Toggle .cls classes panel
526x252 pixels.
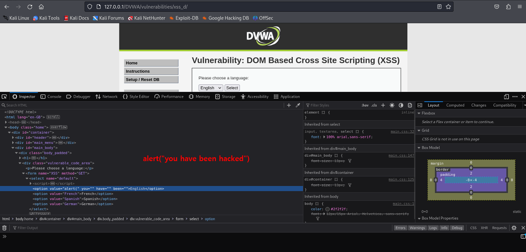click(x=374, y=105)
